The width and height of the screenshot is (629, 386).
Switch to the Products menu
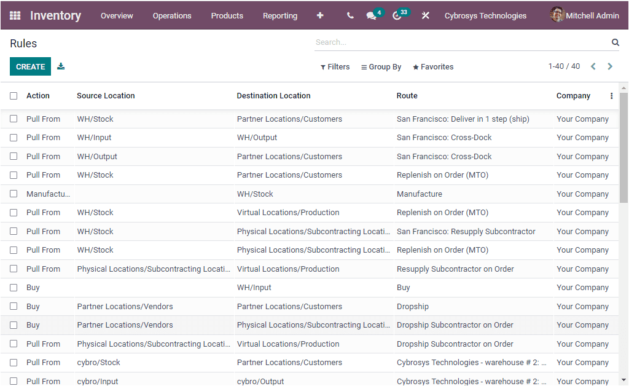227,15
